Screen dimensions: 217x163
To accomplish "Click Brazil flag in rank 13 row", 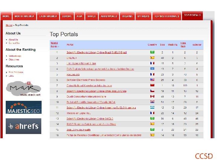I will point(152,118).
